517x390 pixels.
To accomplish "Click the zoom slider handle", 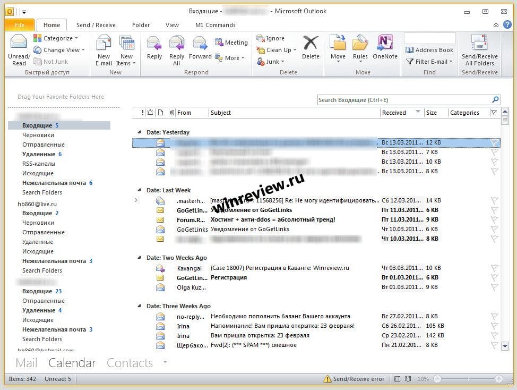I will (x=468, y=379).
